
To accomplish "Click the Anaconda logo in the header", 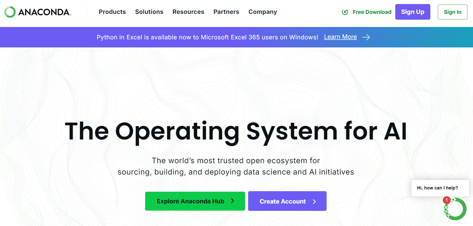I will 38,12.
